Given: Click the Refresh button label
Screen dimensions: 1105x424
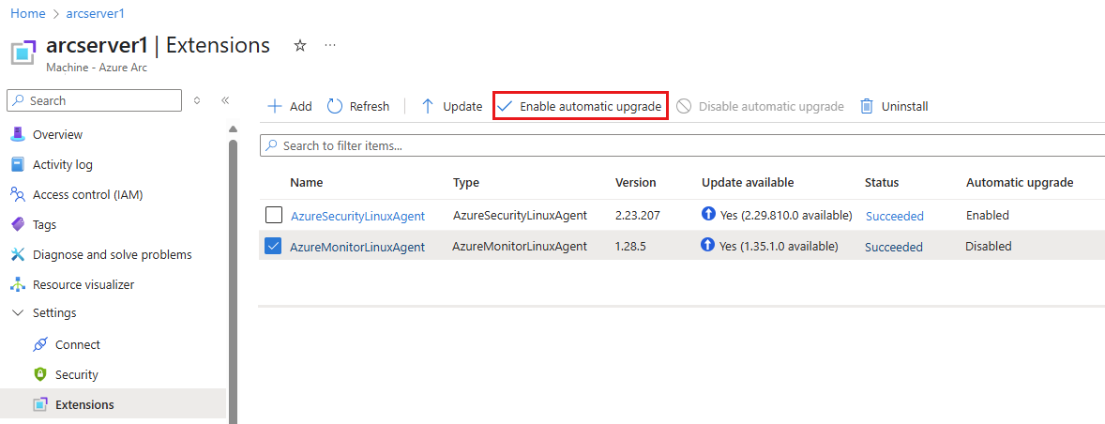Looking at the screenshot, I should pos(370,106).
